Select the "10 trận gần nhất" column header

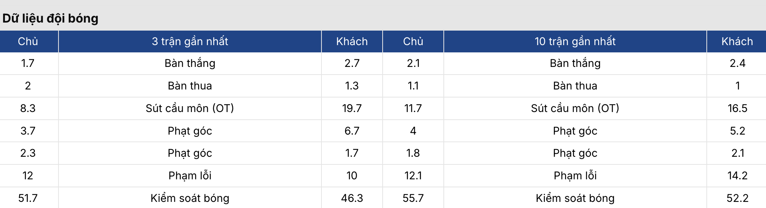(x=575, y=41)
